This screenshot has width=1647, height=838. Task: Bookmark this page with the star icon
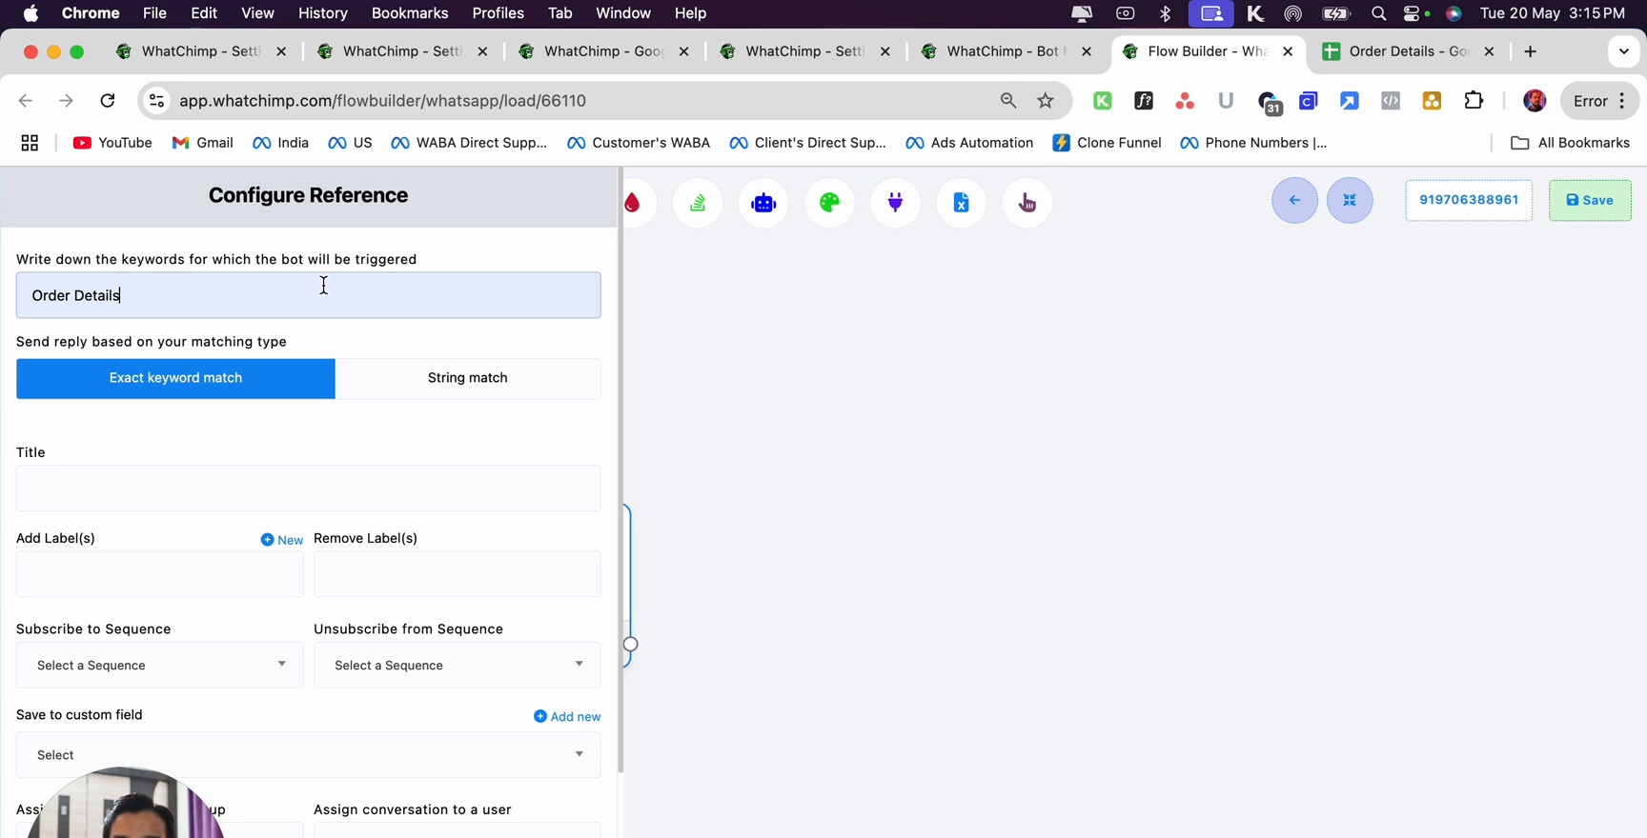(x=1046, y=101)
